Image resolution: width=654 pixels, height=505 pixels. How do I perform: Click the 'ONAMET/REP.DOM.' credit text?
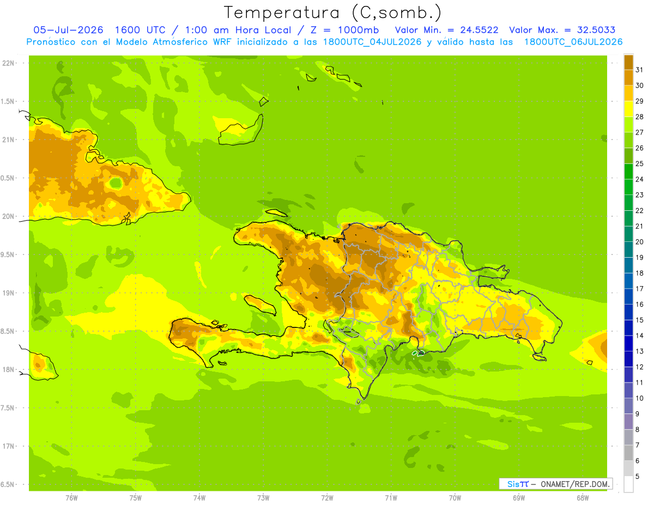pos(576,484)
